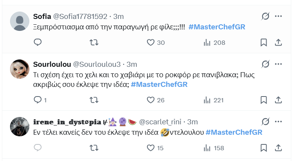Share irene_in_dystopia's tweet
Screen dimensions: 292x161
pyautogui.click(x=278, y=148)
